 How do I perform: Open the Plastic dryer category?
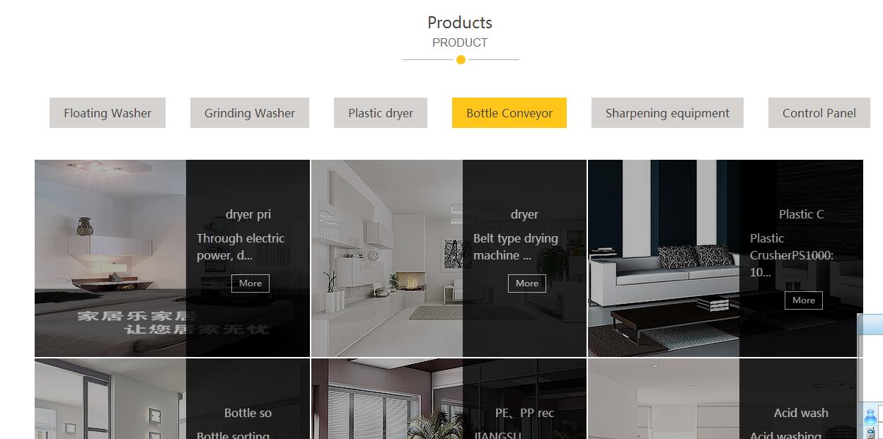[x=381, y=113]
